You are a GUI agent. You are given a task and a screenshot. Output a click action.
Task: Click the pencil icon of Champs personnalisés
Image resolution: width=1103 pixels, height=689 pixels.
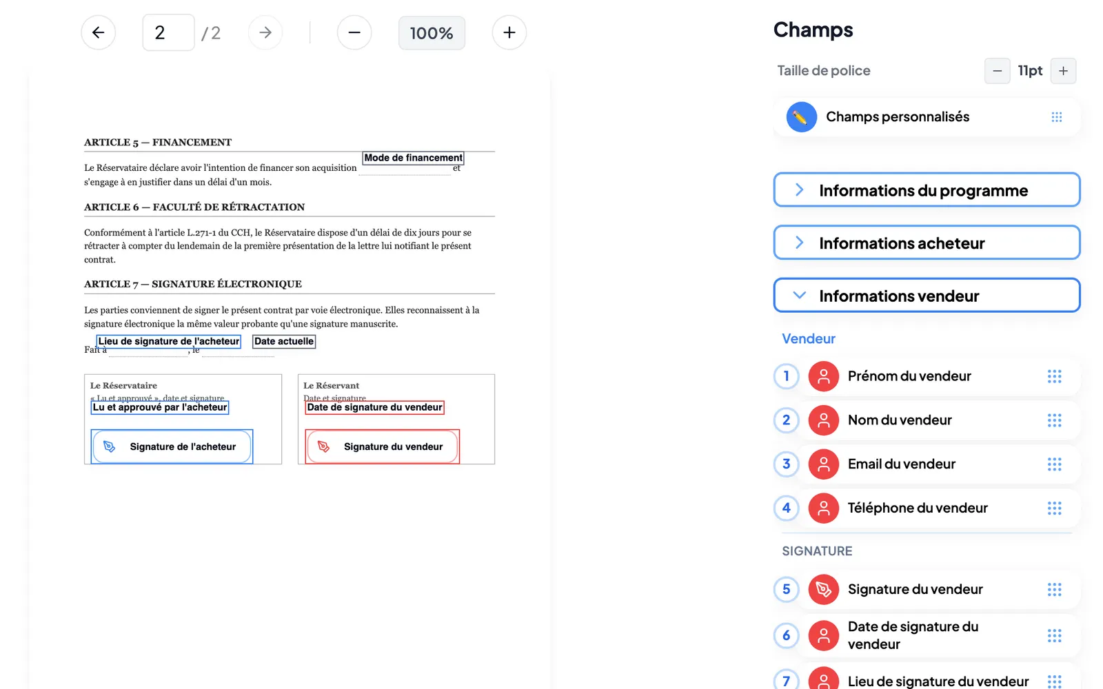(801, 117)
